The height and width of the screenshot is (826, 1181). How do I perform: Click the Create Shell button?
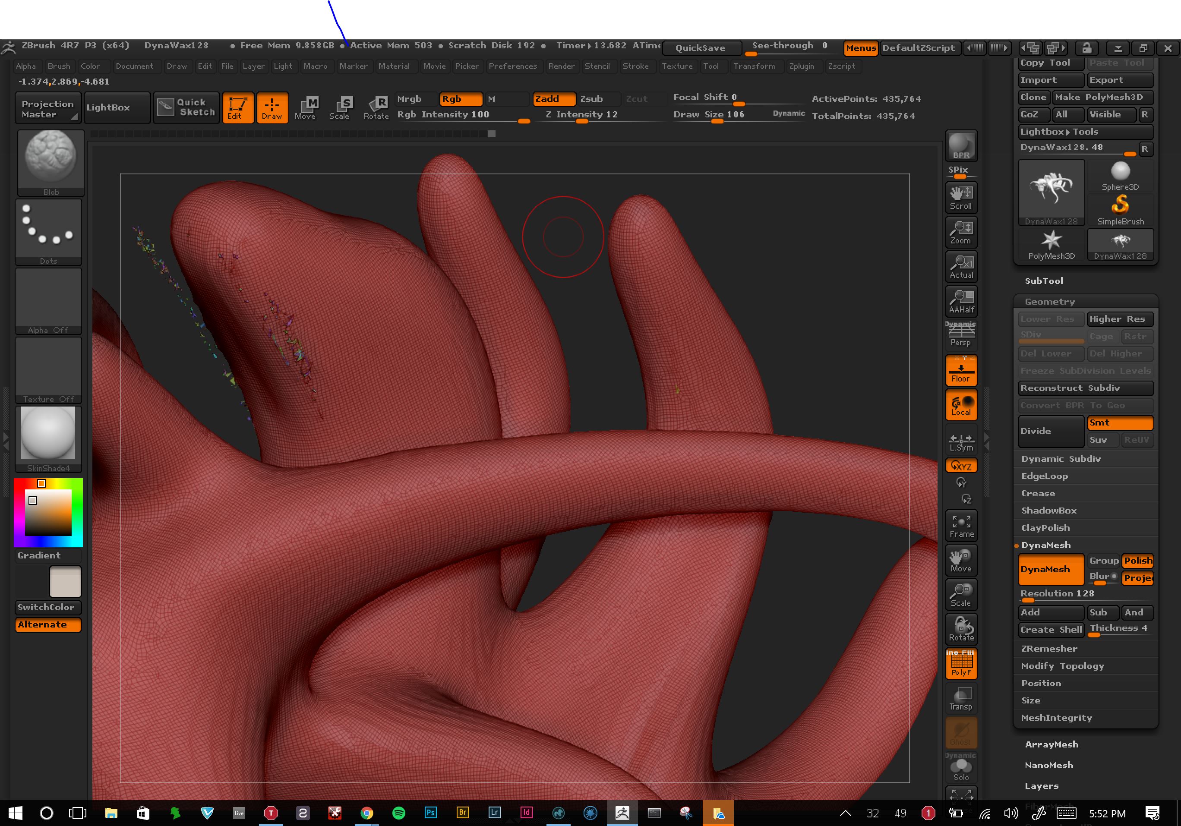[1051, 630]
